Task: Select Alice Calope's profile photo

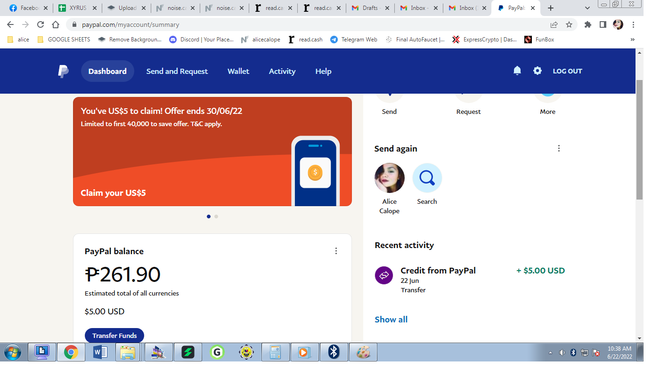Action: tap(390, 178)
